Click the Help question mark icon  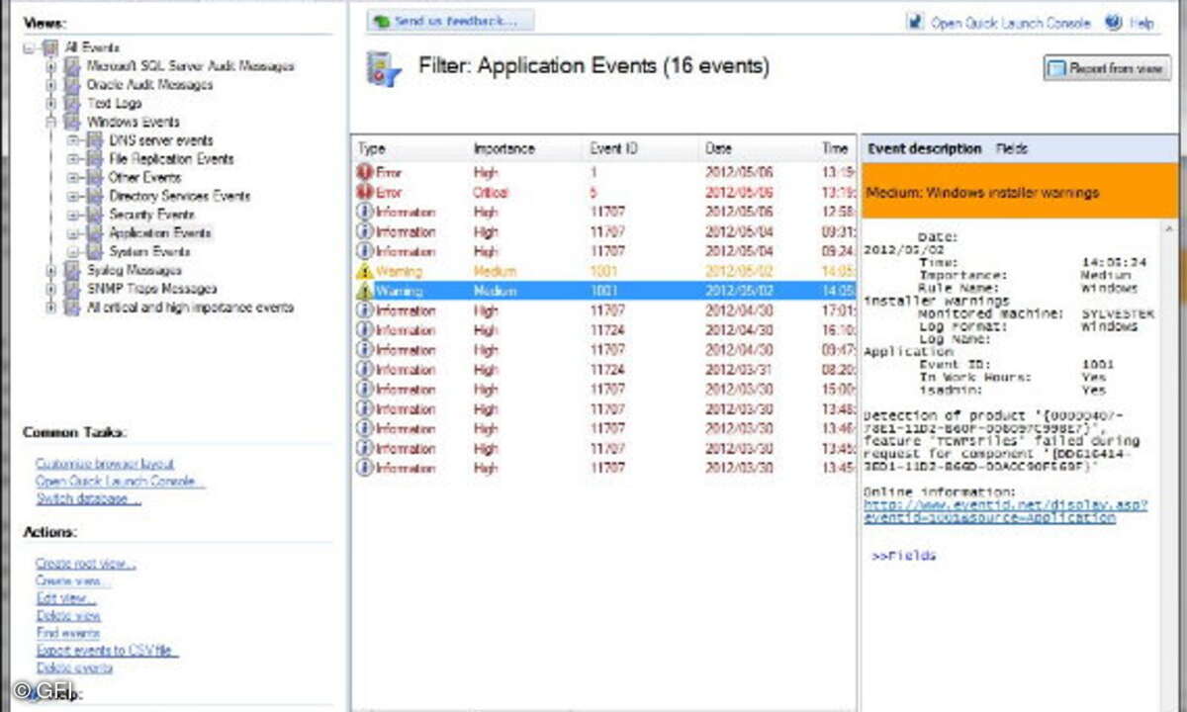[1114, 21]
